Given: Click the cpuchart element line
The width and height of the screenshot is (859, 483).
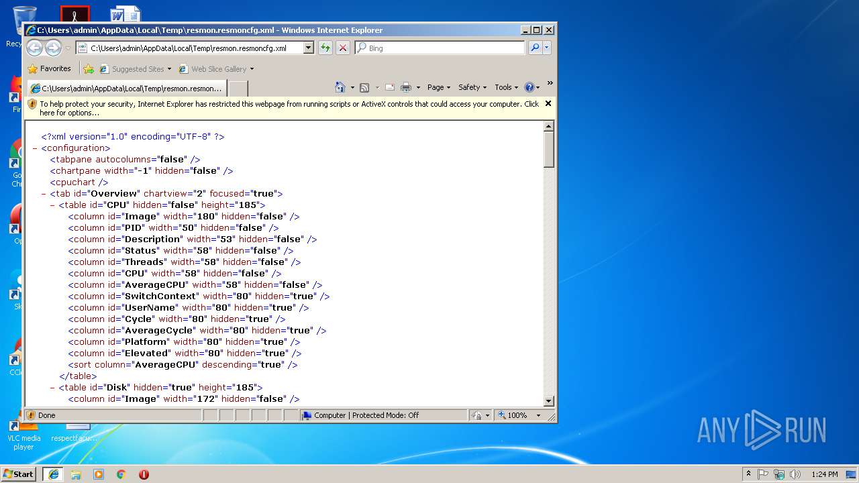Looking at the screenshot, I should (x=79, y=182).
